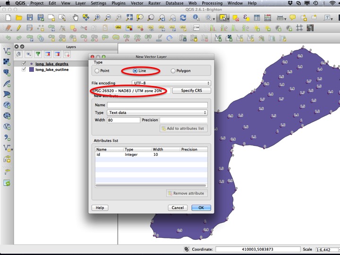Click the Specify CRS button
This screenshot has width=340, height=255.
191,91
